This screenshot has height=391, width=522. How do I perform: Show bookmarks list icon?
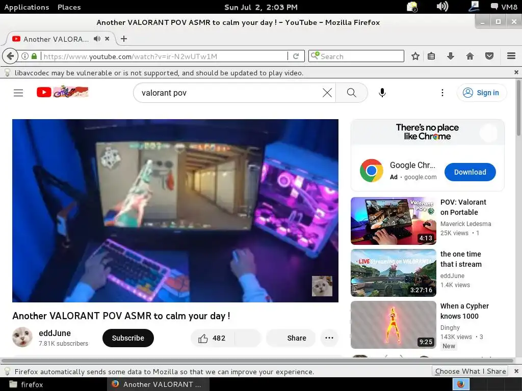pos(431,56)
